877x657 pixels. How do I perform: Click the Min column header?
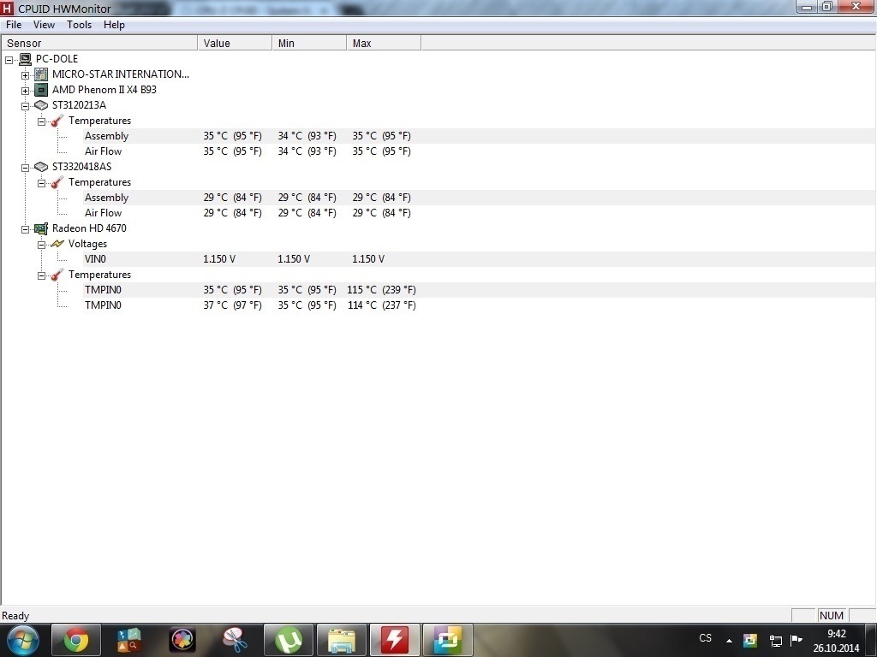(x=309, y=43)
